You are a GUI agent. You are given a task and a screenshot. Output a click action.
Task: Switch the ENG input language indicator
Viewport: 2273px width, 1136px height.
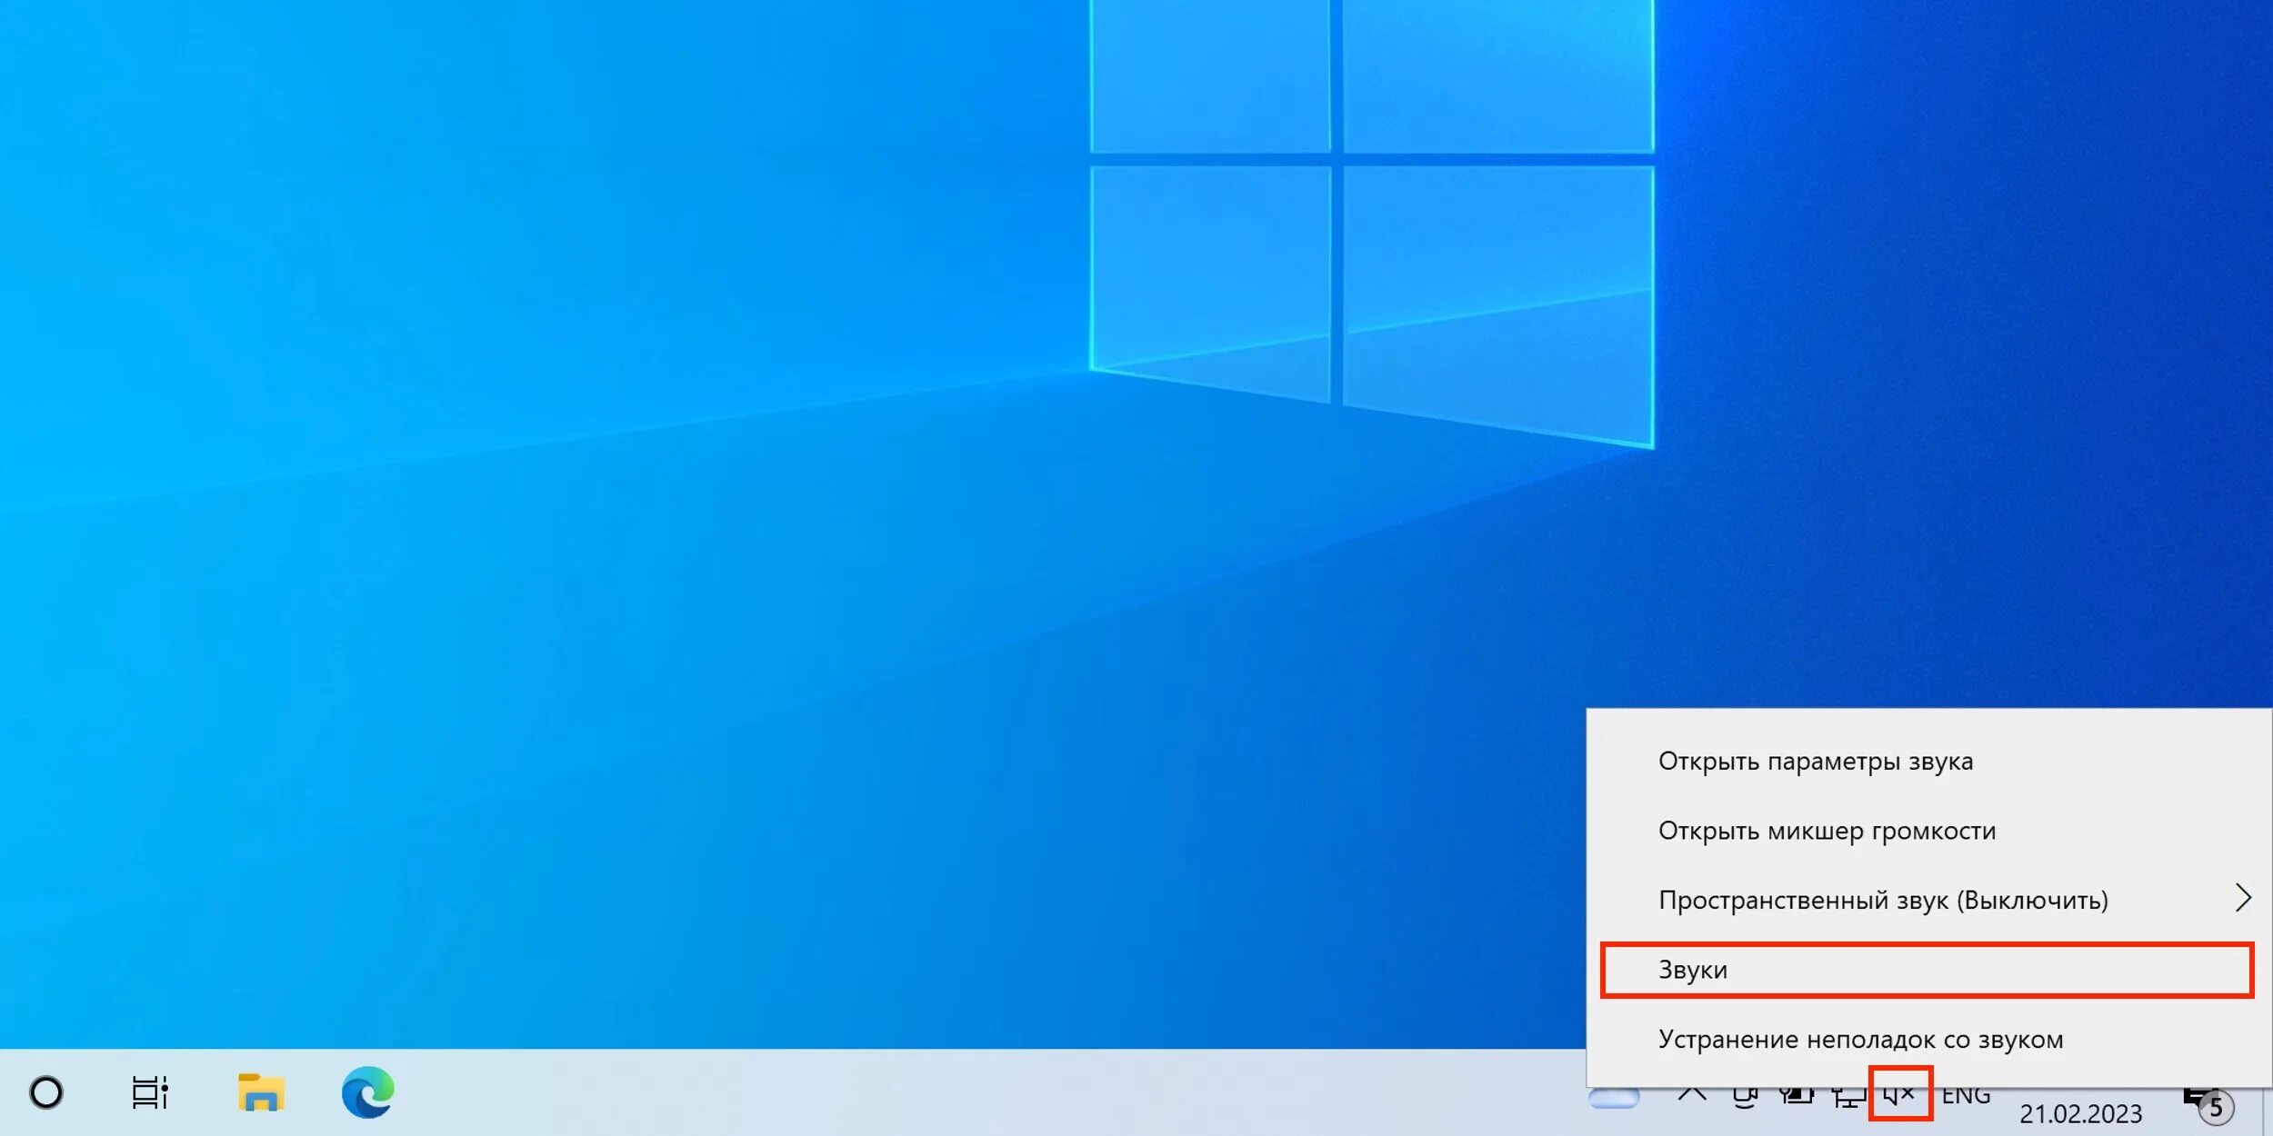pos(1966,1097)
